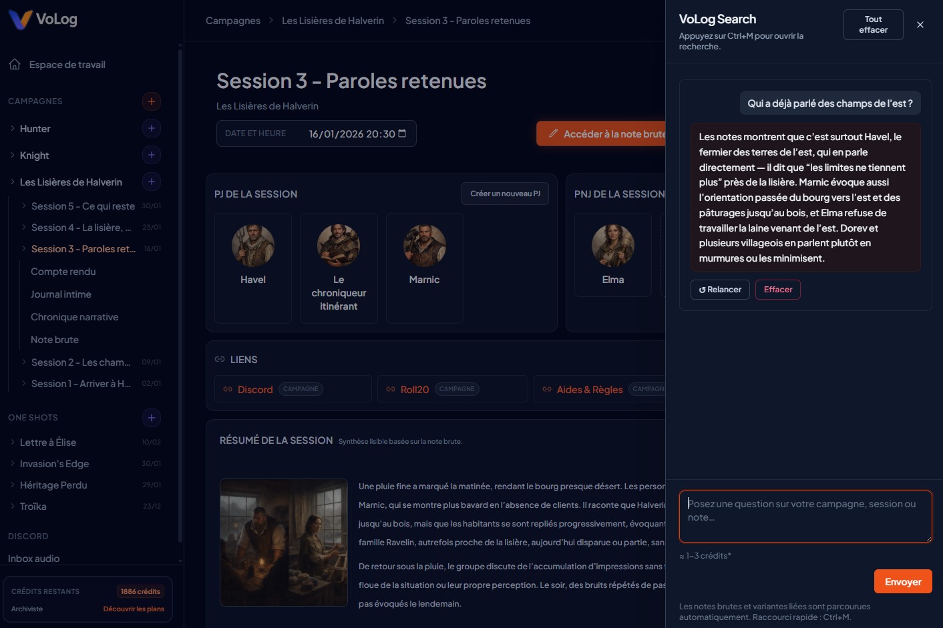Click the plus icon next to Hunter
This screenshot has width=943, height=628.
point(152,128)
